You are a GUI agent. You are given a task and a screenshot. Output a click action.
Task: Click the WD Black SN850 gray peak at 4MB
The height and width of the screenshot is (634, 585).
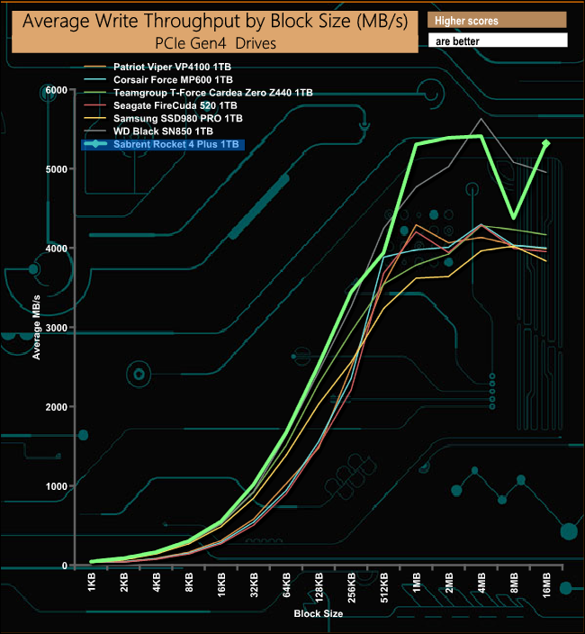click(x=481, y=119)
